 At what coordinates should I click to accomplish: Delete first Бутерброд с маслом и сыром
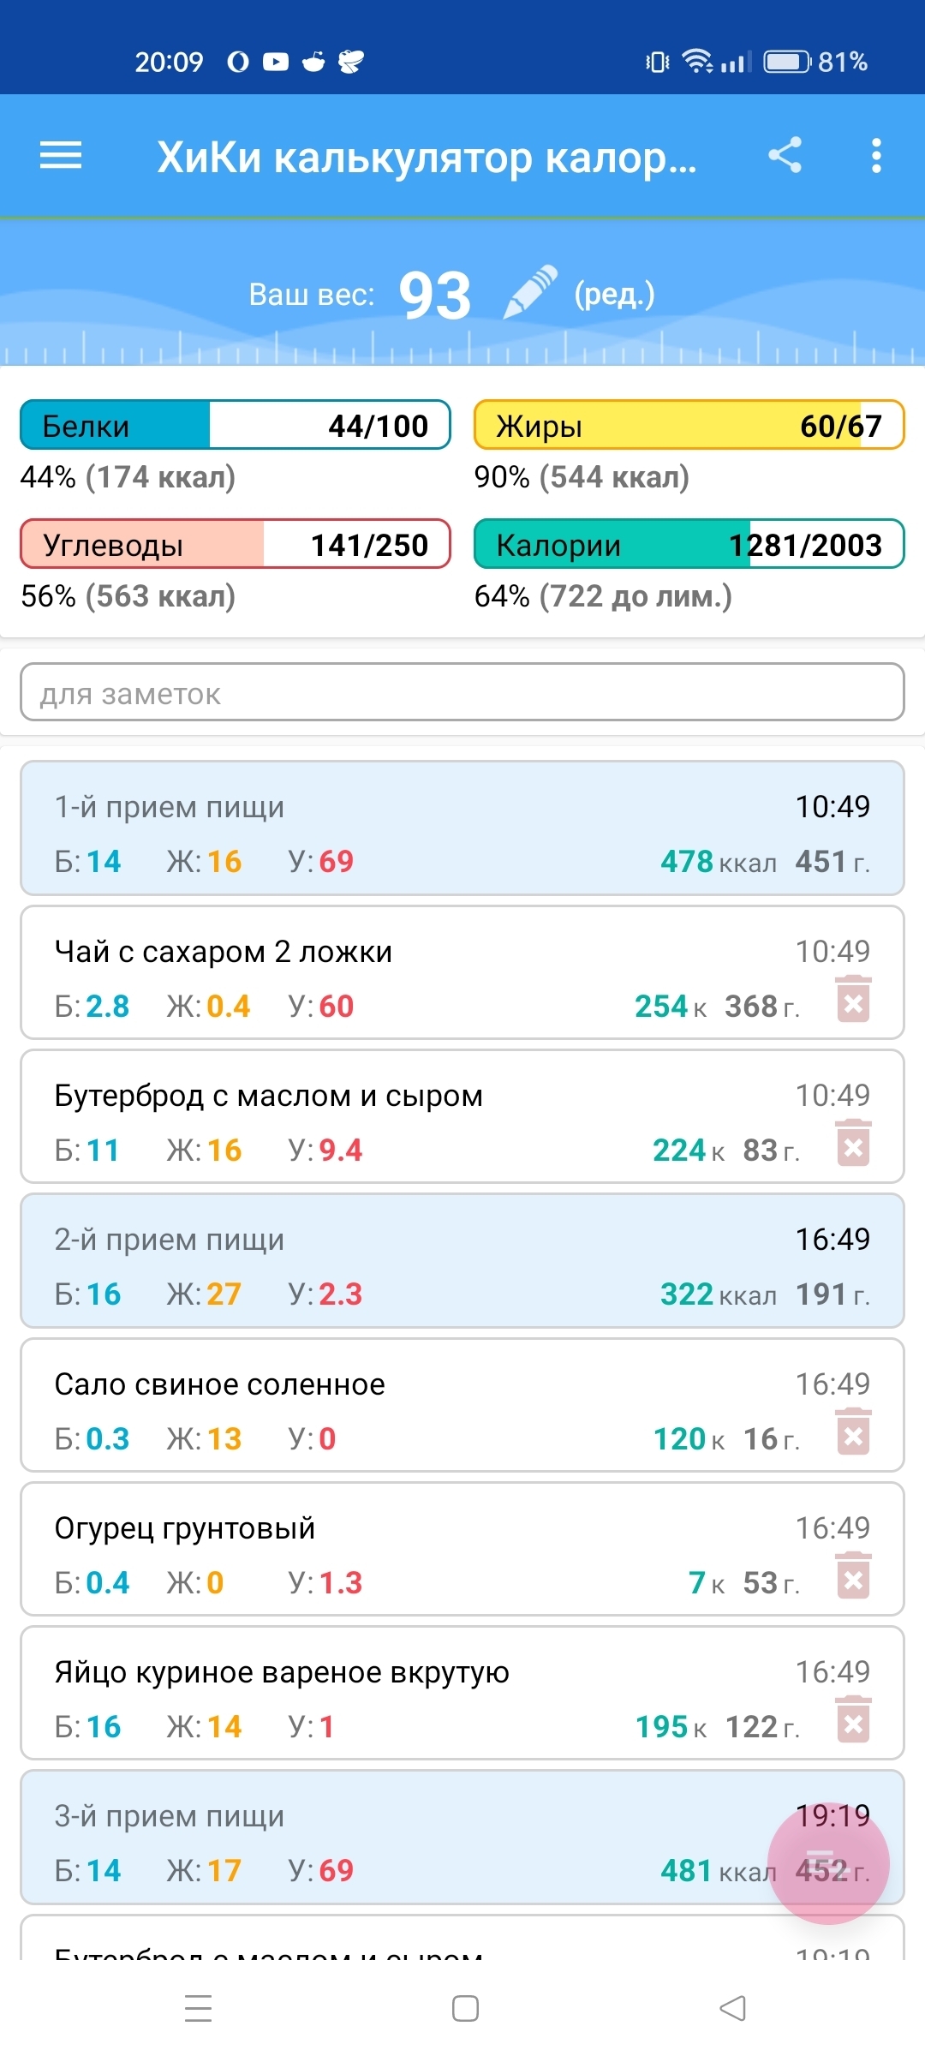click(x=853, y=1144)
